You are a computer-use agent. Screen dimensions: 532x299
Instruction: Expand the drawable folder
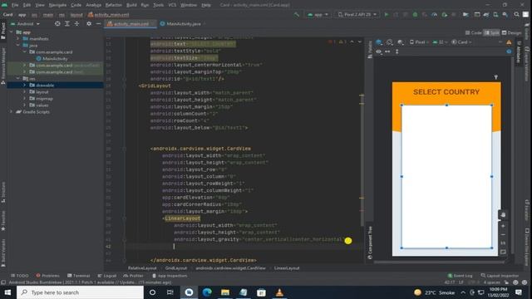24,85
